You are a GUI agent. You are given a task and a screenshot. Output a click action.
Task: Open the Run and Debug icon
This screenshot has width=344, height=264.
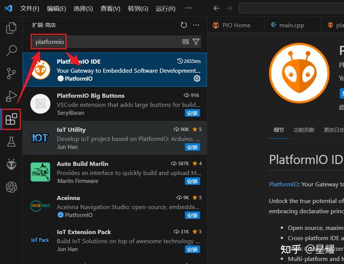11,96
